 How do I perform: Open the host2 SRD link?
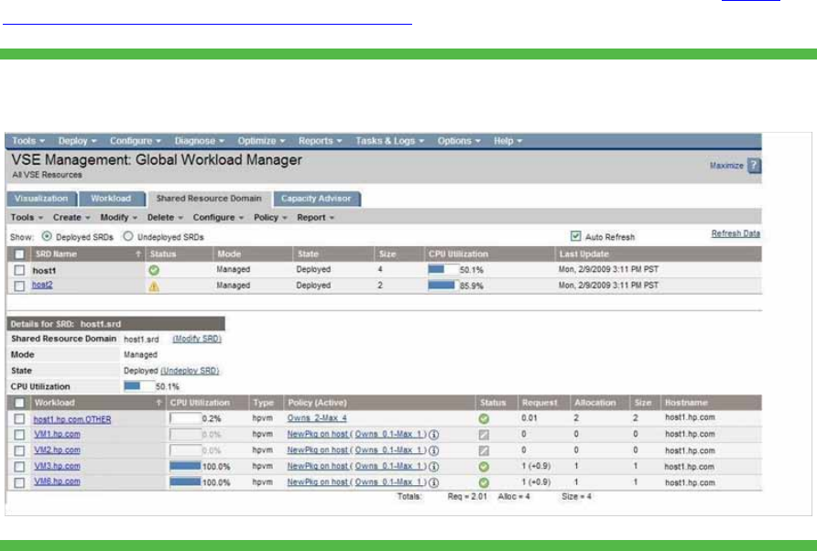42,285
